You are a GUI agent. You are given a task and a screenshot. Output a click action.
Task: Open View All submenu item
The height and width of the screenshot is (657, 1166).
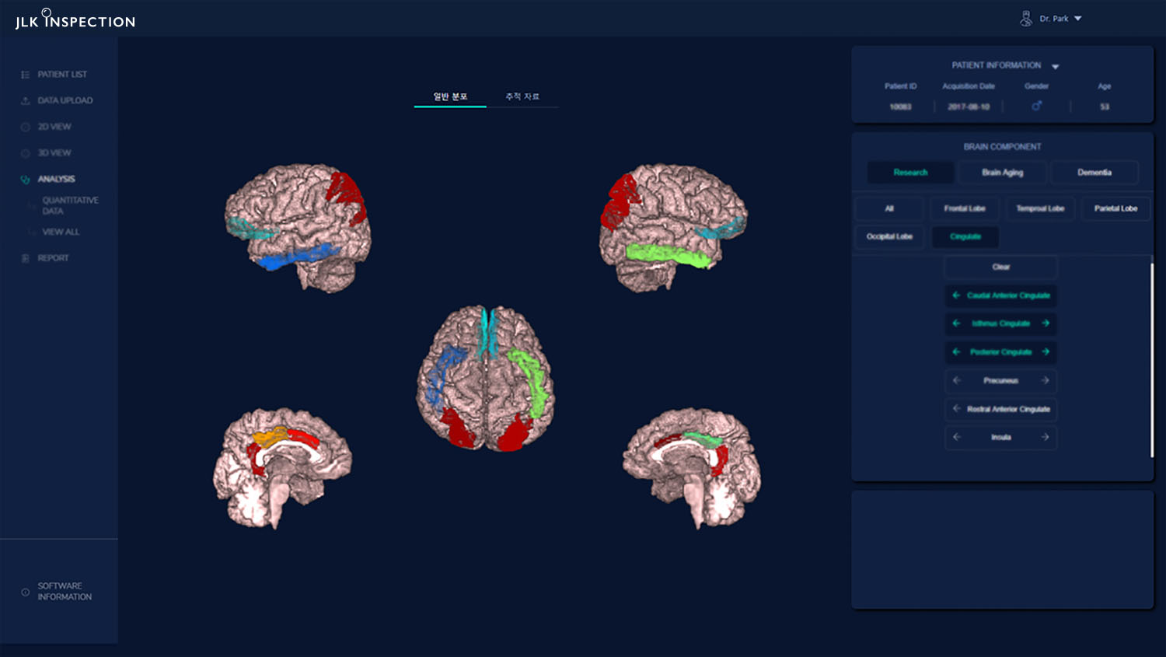click(61, 232)
